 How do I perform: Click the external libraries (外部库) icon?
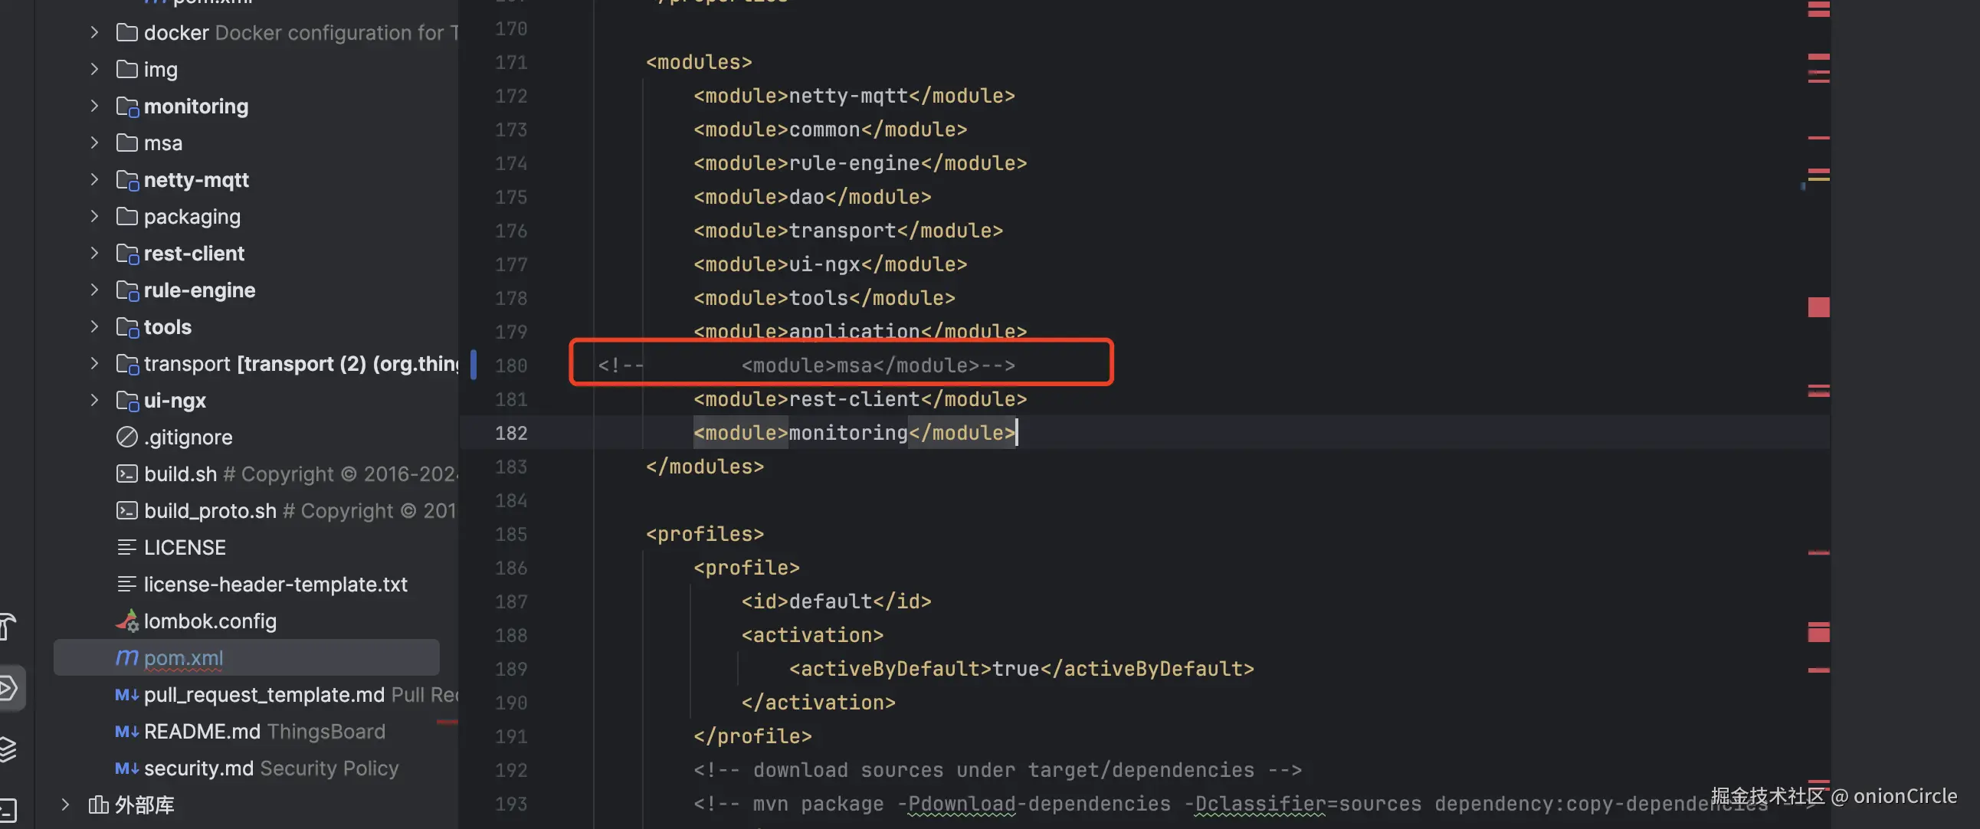tap(98, 804)
